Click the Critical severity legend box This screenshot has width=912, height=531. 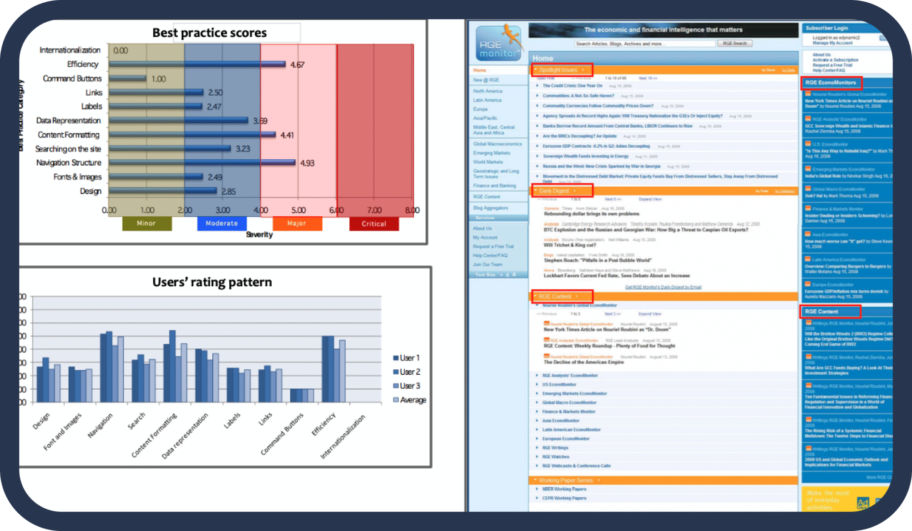pyautogui.click(x=374, y=223)
